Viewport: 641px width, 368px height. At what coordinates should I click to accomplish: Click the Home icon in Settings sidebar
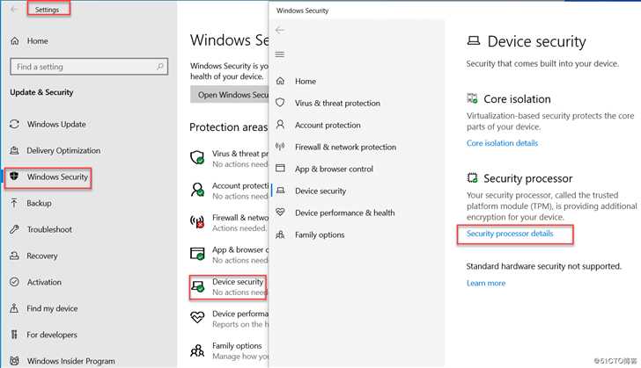point(15,40)
